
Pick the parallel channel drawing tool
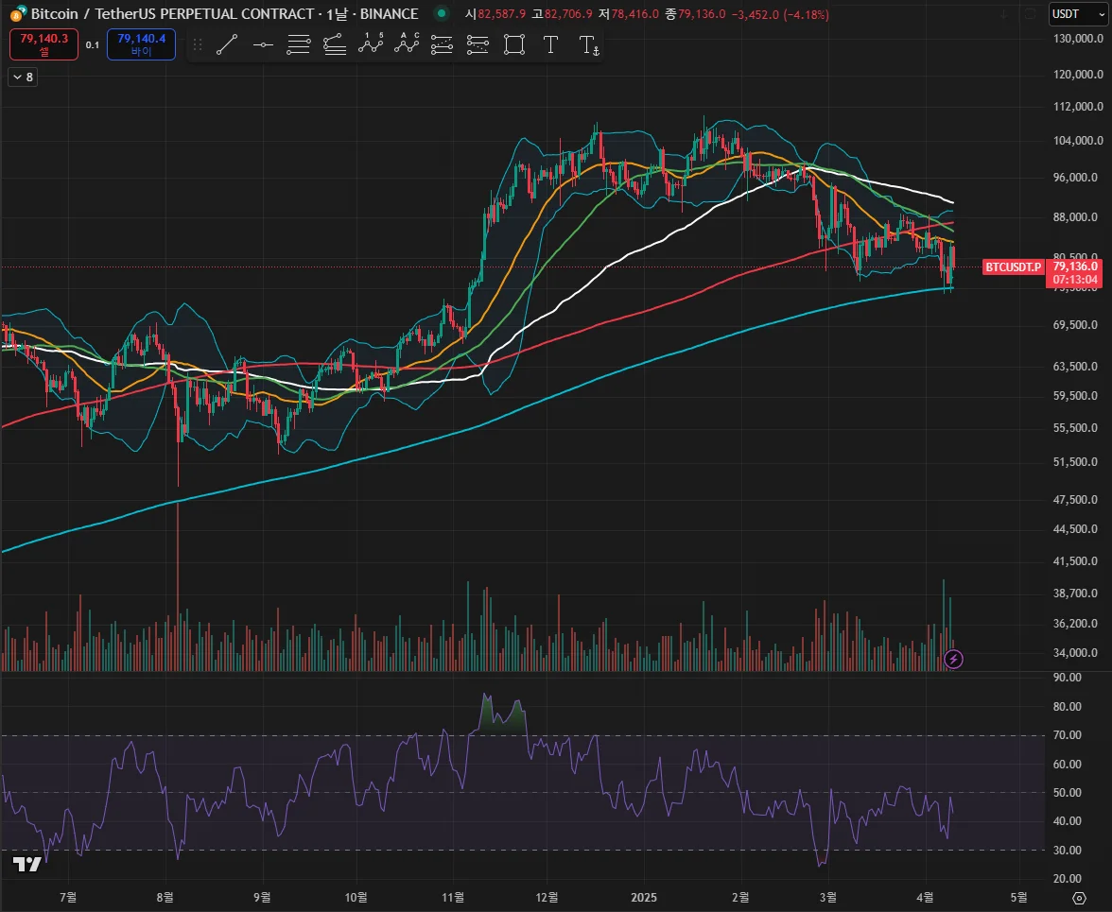click(334, 44)
